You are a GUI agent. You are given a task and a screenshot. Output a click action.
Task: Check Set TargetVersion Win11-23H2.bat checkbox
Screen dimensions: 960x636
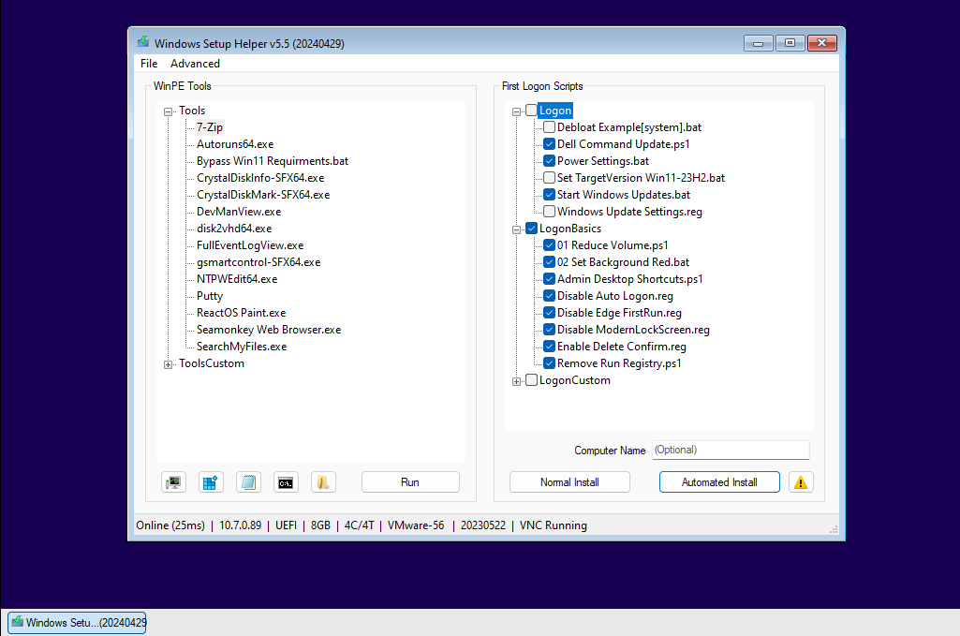point(549,178)
